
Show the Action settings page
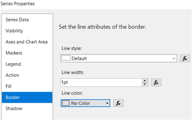coord(12,75)
